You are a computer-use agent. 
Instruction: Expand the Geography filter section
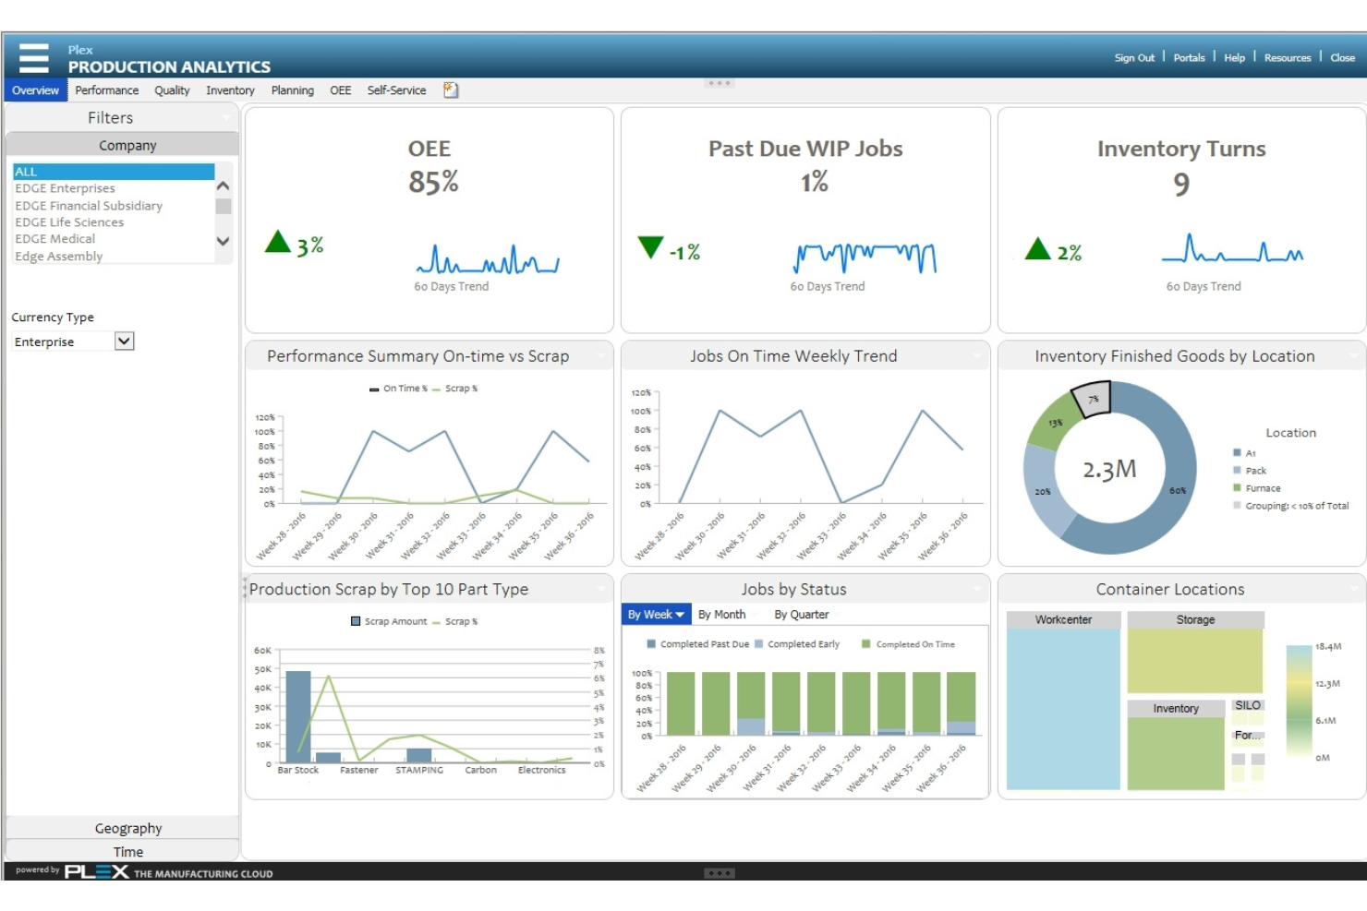pyautogui.click(x=127, y=828)
